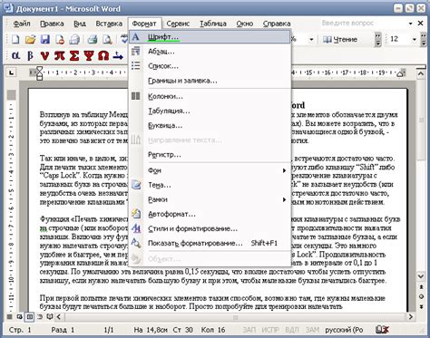Switch to Normal view icon at bottom left
The image size is (430, 338).
click(x=10, y=317)
